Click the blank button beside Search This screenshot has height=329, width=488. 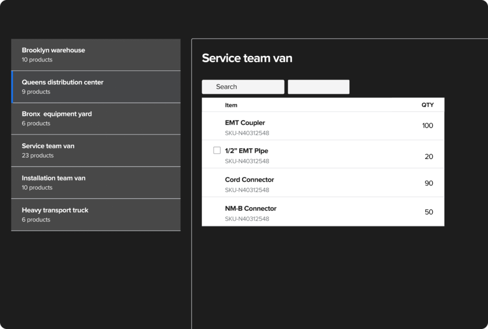click(x=318, y=86)
